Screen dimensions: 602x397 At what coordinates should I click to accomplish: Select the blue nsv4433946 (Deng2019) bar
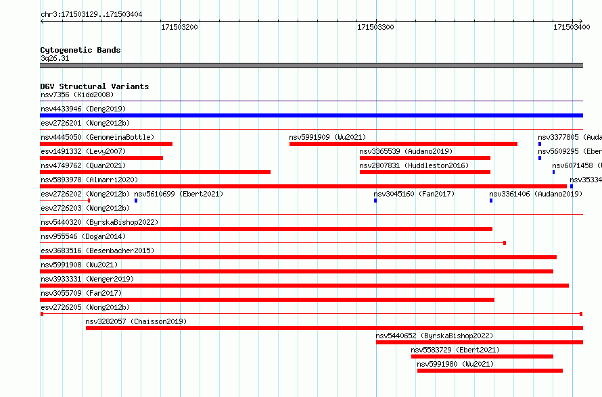tap(311, 115)
